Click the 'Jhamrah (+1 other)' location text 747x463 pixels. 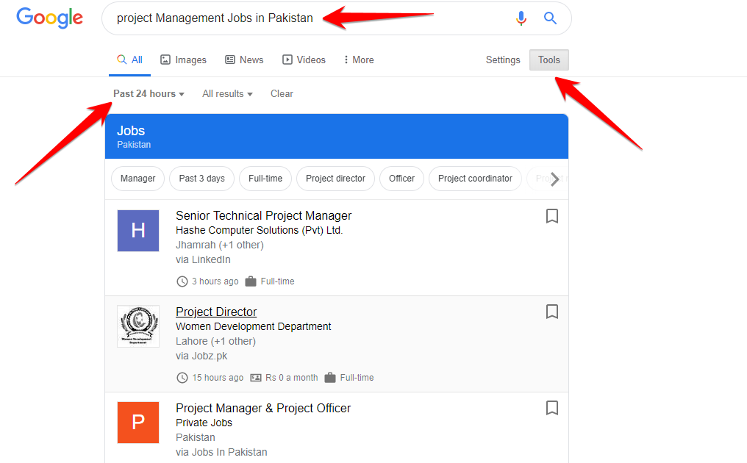(x=220, y=245)
